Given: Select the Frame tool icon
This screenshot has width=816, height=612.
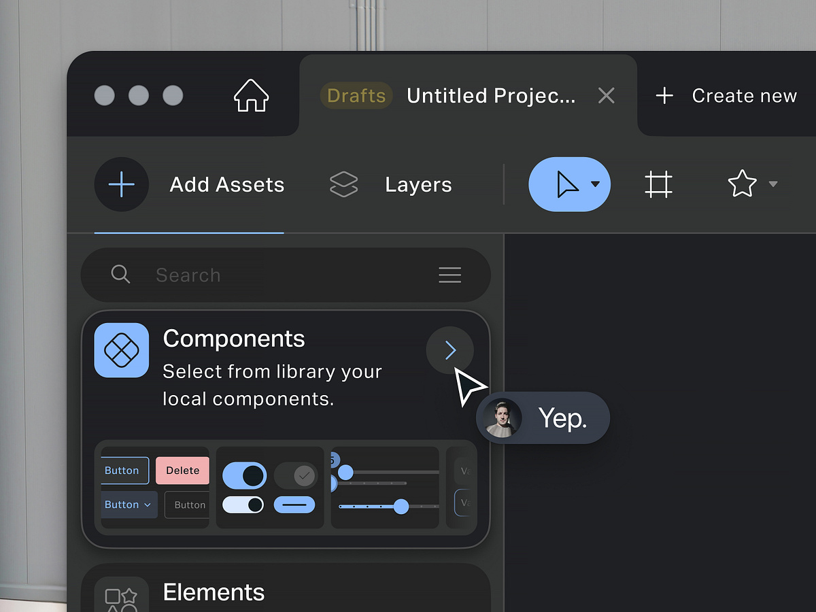Looking at the screenshot, I should pos(658,184).
